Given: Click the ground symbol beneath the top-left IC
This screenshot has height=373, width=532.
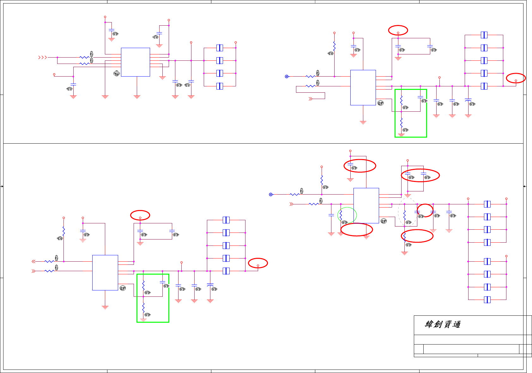Looking at the screenshot, I should (137, 97).
